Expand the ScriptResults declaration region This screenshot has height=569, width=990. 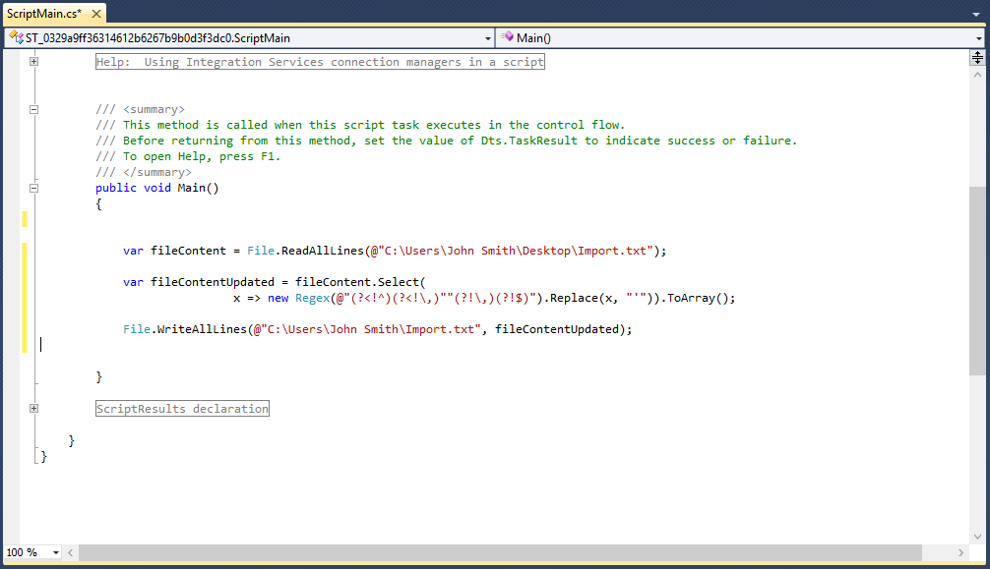[x=34, y=408]
